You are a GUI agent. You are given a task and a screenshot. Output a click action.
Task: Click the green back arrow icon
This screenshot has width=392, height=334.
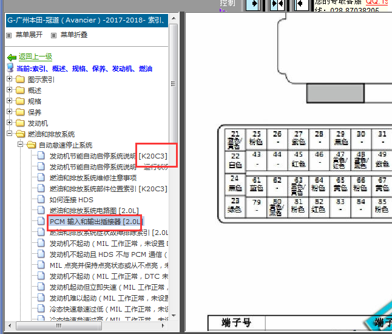12,58
